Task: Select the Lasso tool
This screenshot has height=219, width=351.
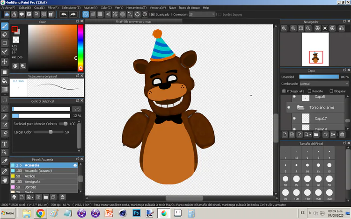Action: coord(5,108)
